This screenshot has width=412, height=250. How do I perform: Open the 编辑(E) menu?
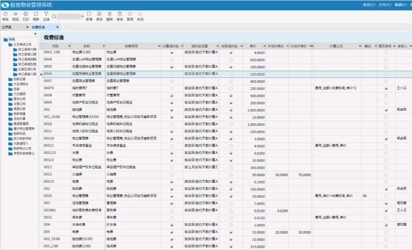click(401, 5)
